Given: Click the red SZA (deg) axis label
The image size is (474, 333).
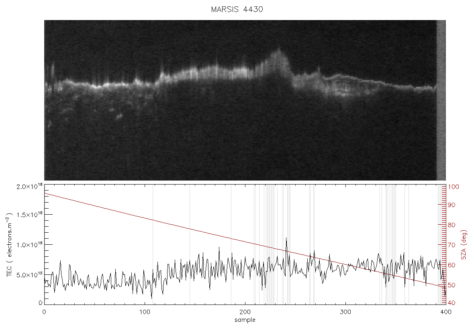Looking at the screenshot, I should point(464,245).
